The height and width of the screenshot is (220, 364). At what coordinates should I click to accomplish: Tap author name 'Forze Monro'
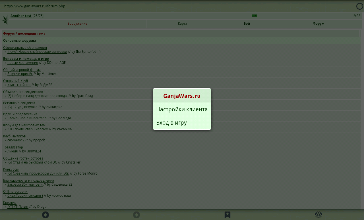[88, 173]
